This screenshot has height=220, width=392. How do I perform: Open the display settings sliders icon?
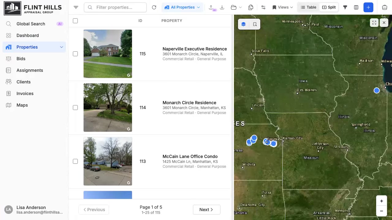click(263, 7)
